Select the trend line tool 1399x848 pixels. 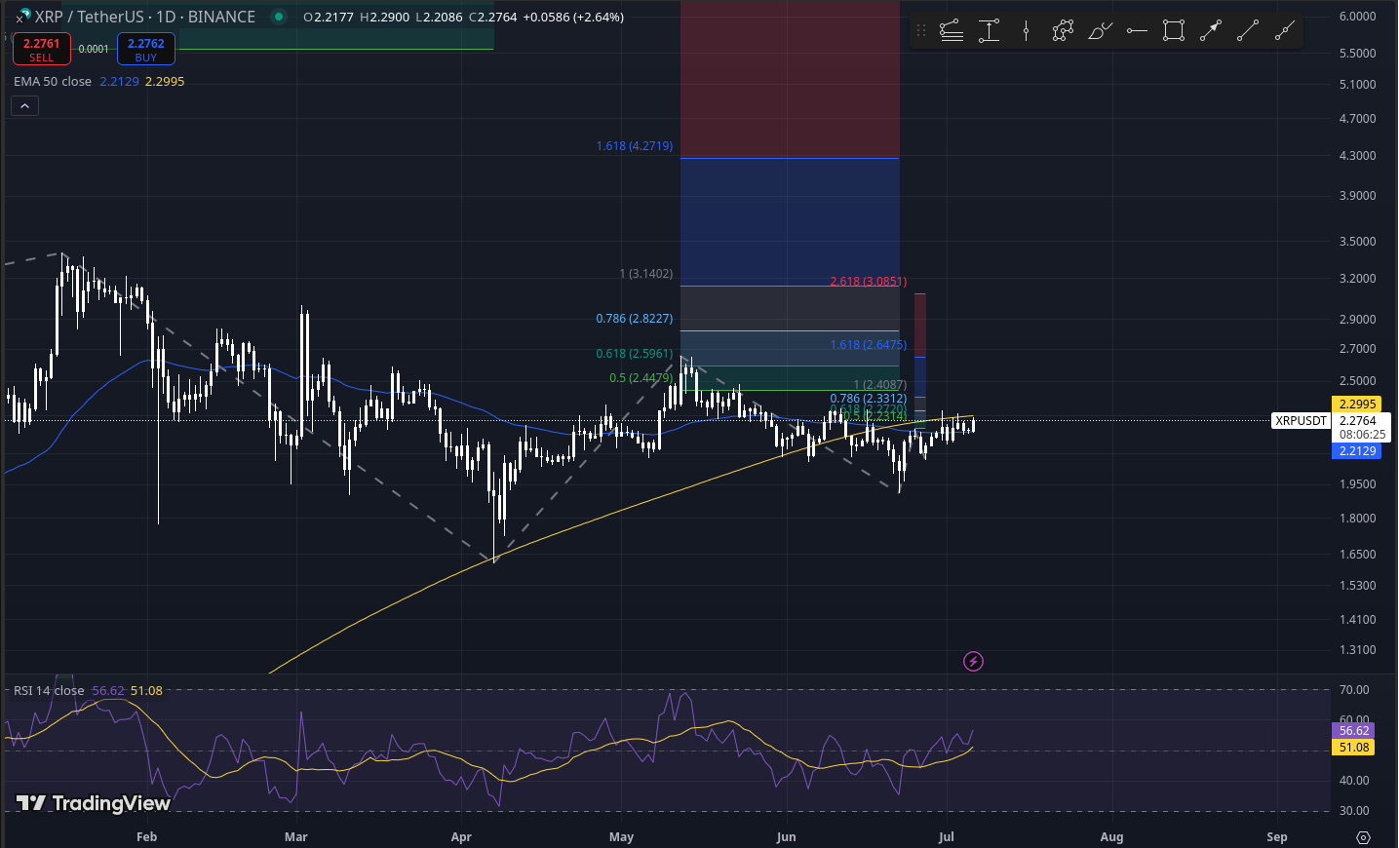1248,31
